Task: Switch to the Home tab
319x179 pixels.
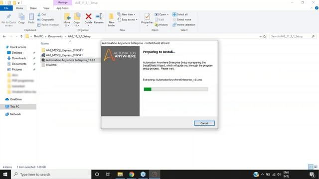Action: click(x=19, y=8)
